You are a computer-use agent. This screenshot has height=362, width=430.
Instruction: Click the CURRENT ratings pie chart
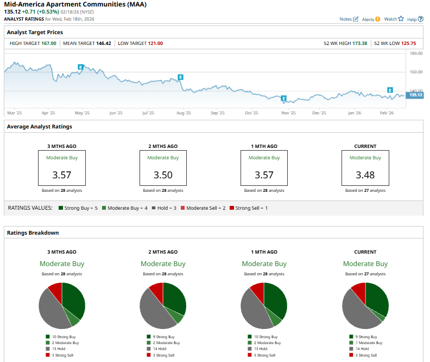(365, 305)
